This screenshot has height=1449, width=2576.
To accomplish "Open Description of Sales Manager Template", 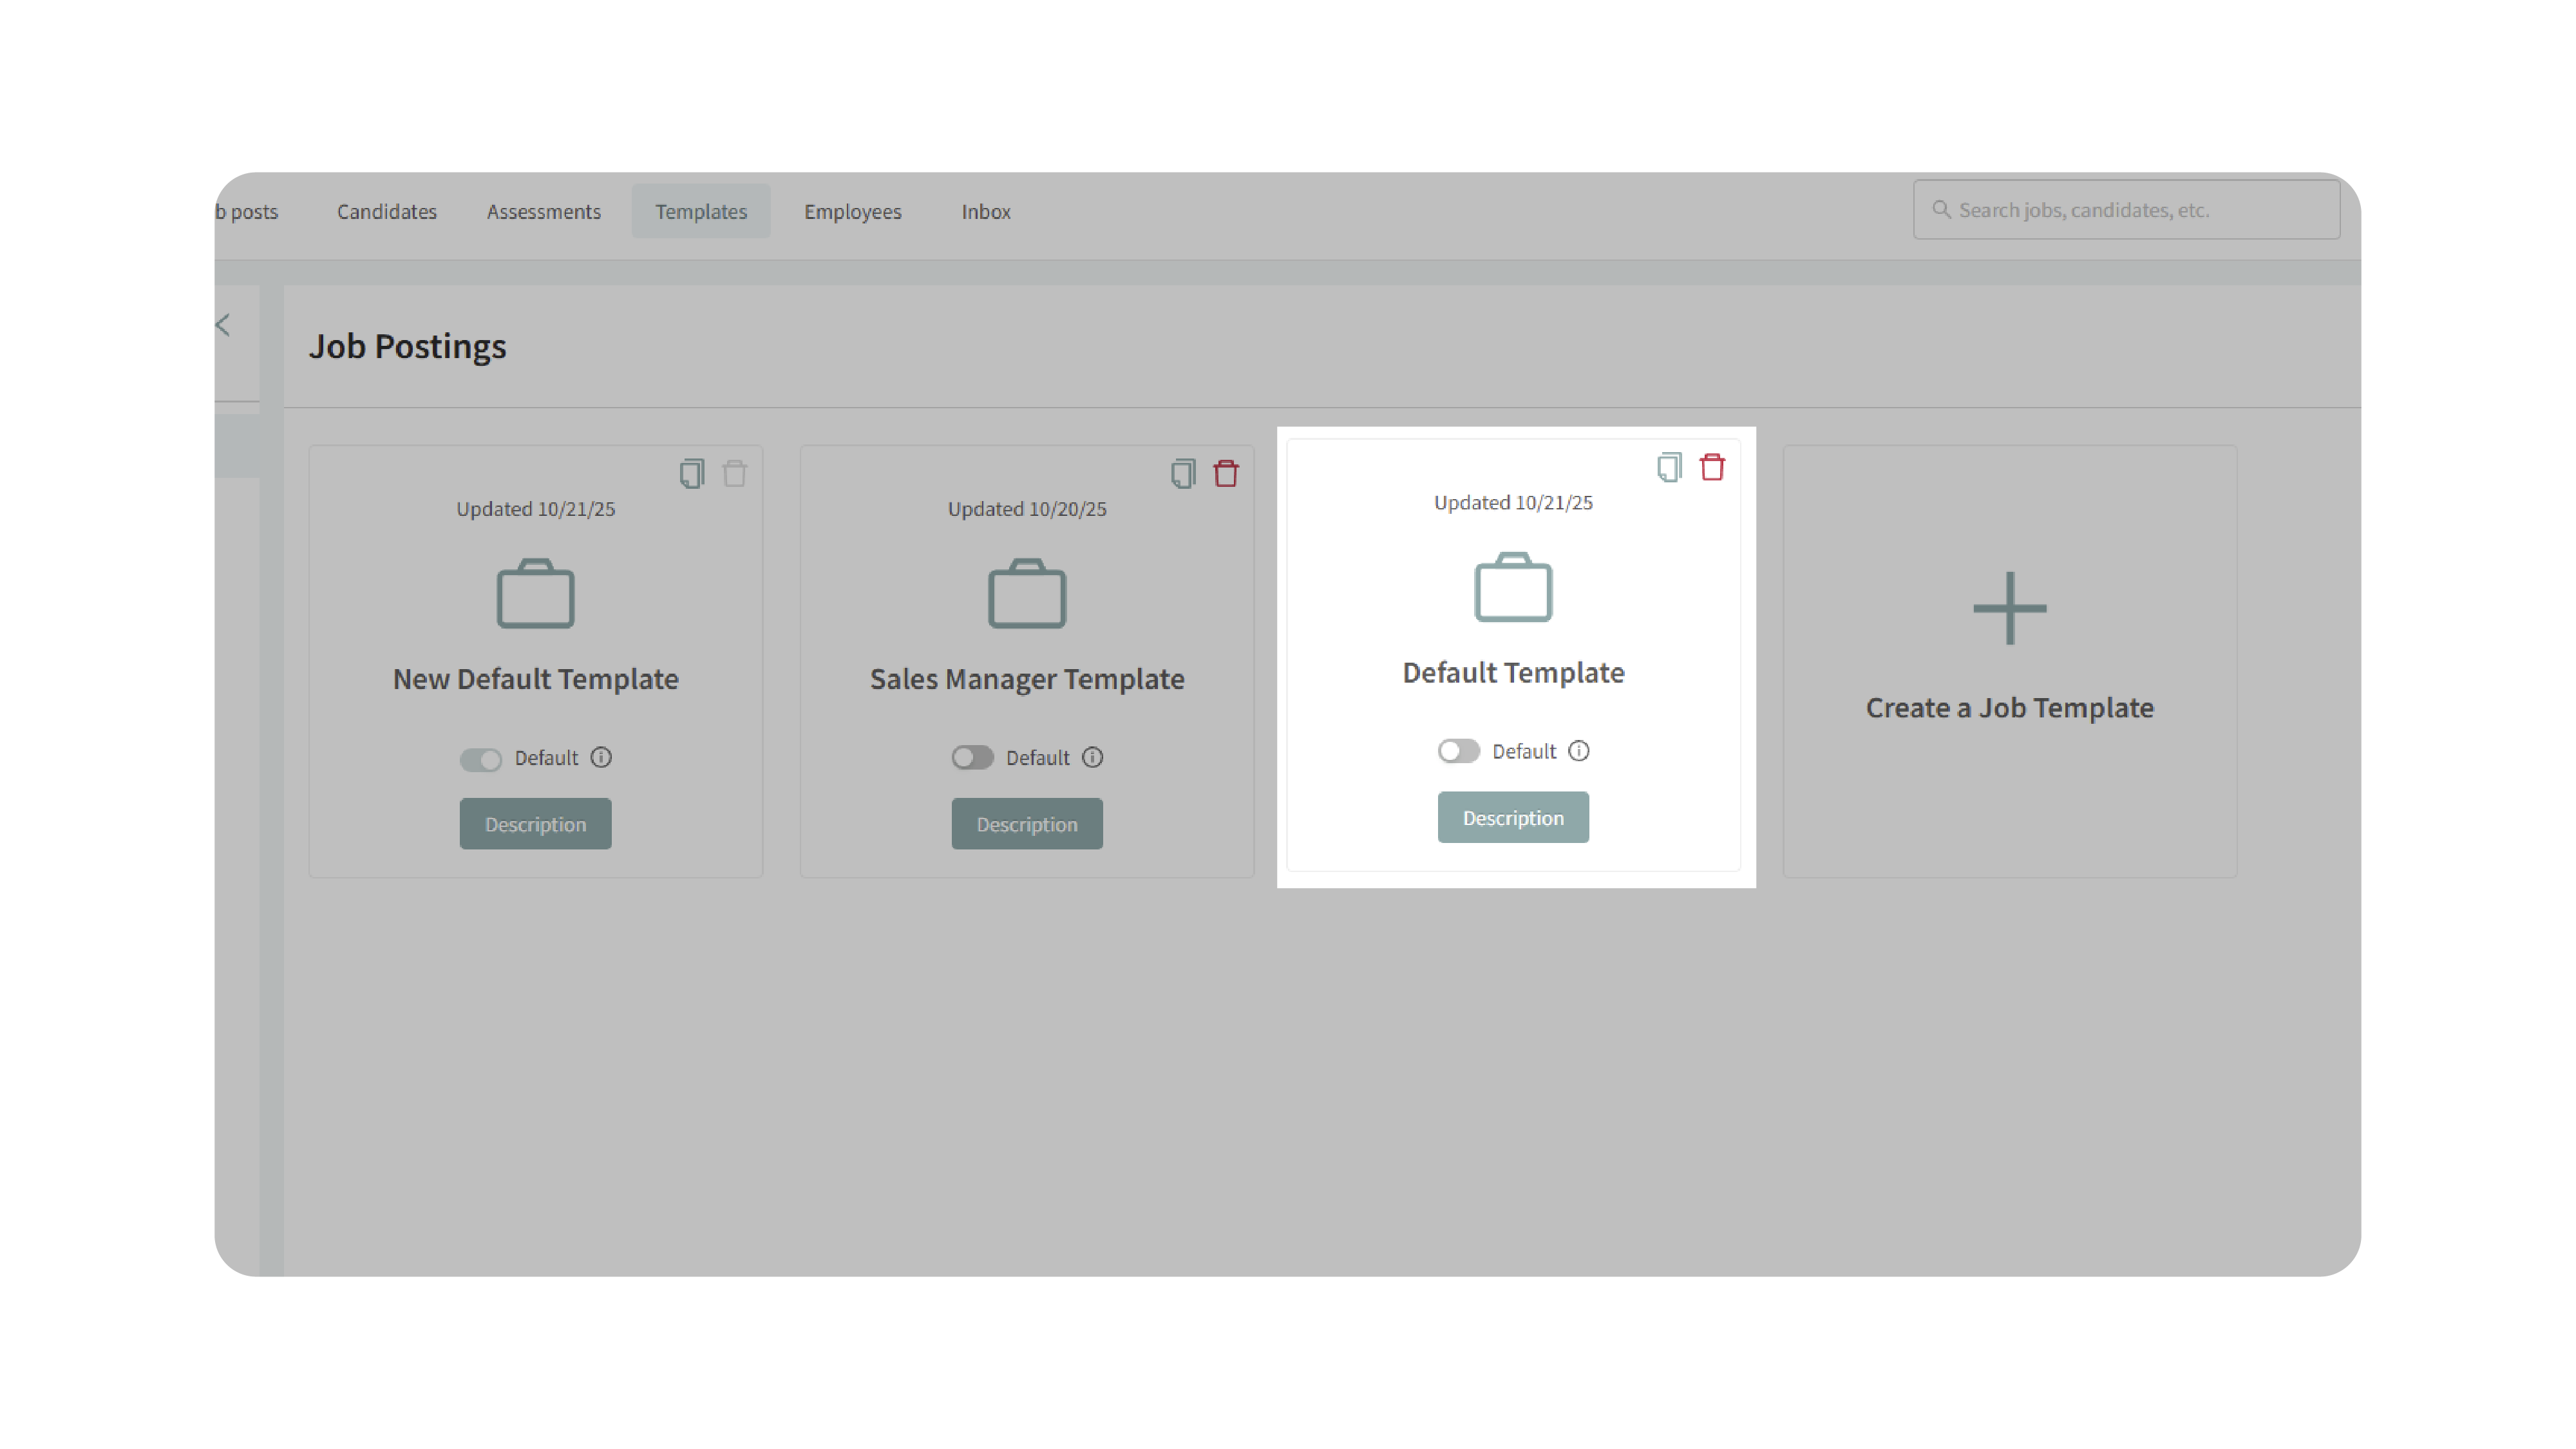I will 1027,824.
